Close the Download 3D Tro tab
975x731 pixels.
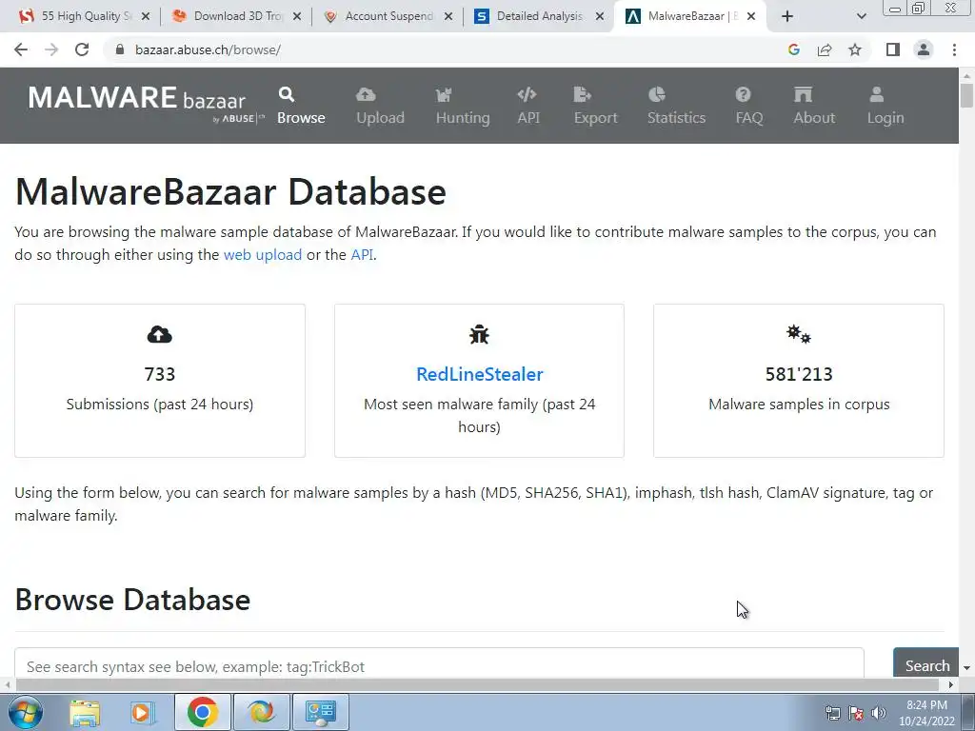(x=297, y=17)
